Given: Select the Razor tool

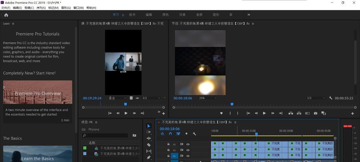Looking at the screenshot, I should click(x=149, y=145).
